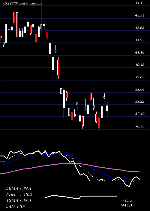Click the Price : 38.2 readout

pos(19,194)
